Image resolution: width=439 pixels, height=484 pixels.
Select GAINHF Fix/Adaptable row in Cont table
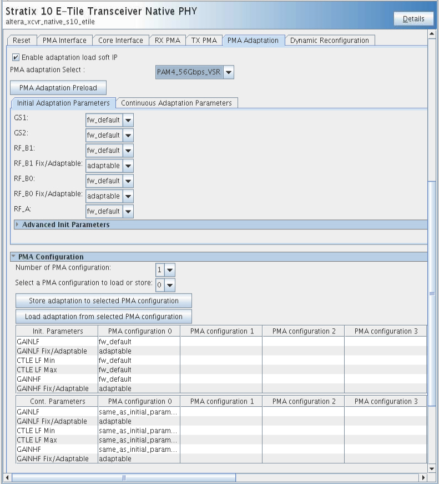click(x=221, y=458)
